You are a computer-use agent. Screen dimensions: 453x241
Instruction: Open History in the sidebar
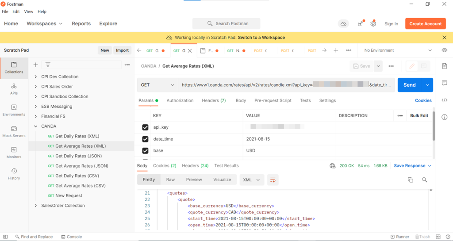coord(14,174)
